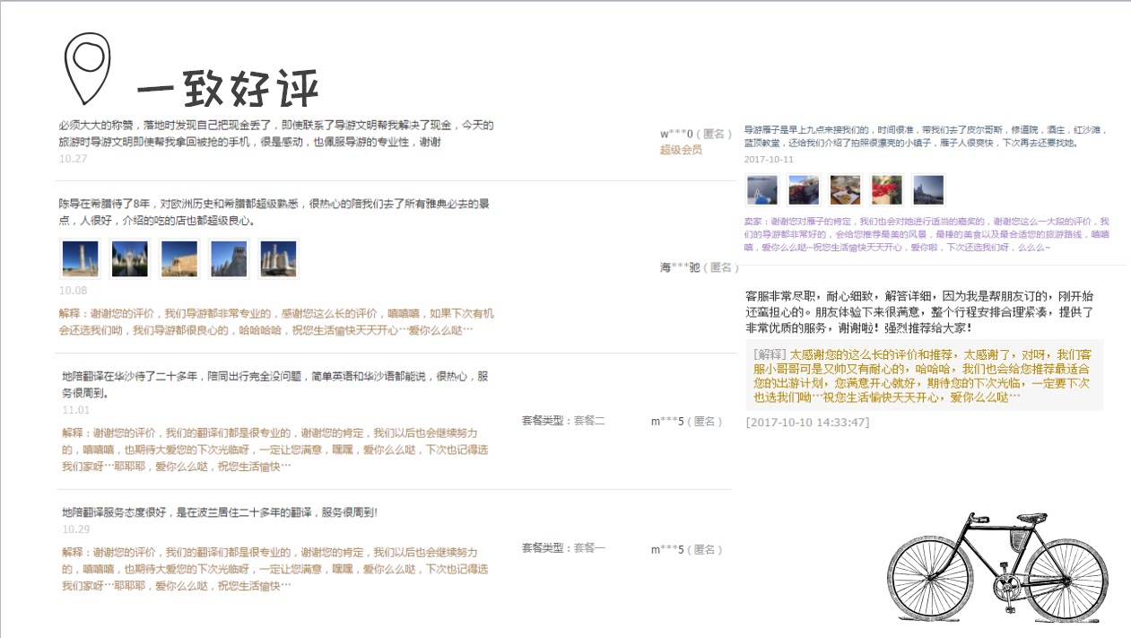The image size is (1131, 638).
Task: Open the red flowers photo thumbnail
Action: 887,189
